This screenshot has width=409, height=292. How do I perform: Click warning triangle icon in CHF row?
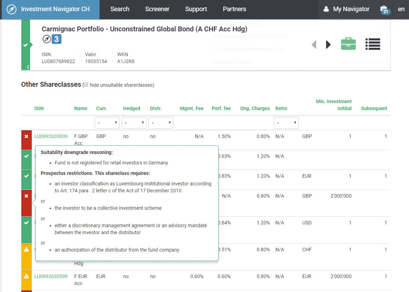click(x=26, y=249)
